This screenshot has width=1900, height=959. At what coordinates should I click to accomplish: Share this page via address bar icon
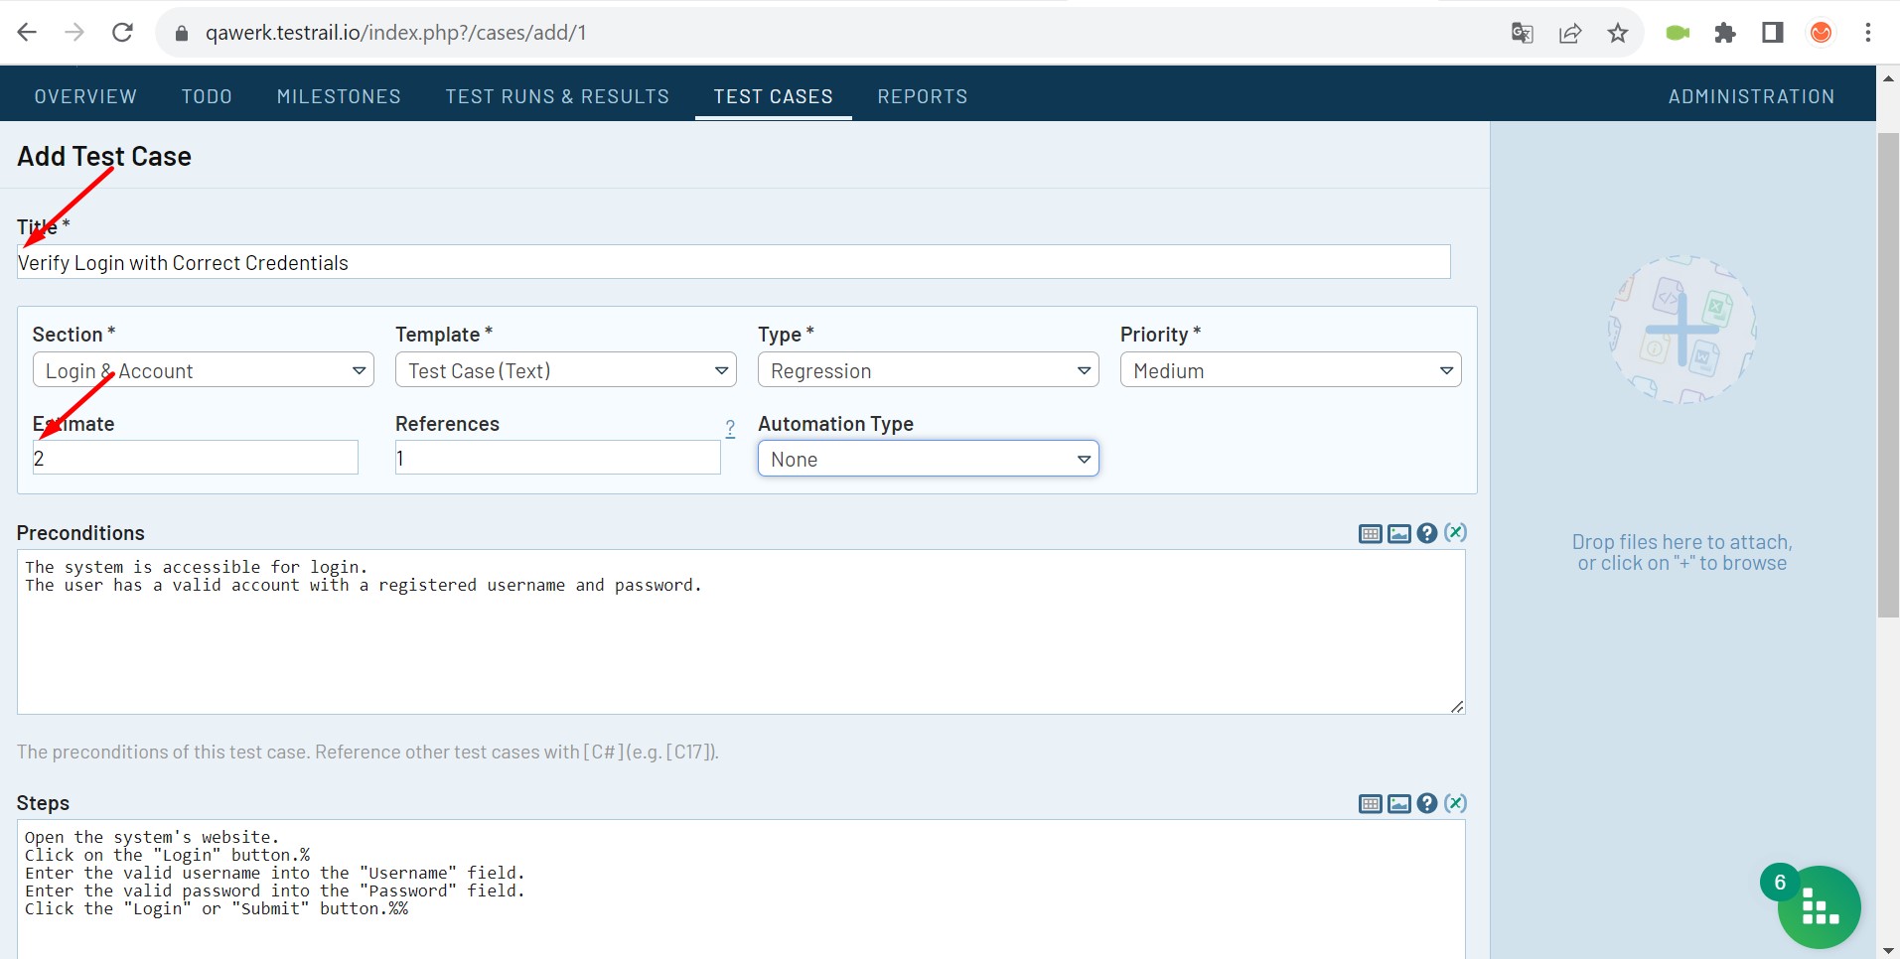(x=1570, y=34)
